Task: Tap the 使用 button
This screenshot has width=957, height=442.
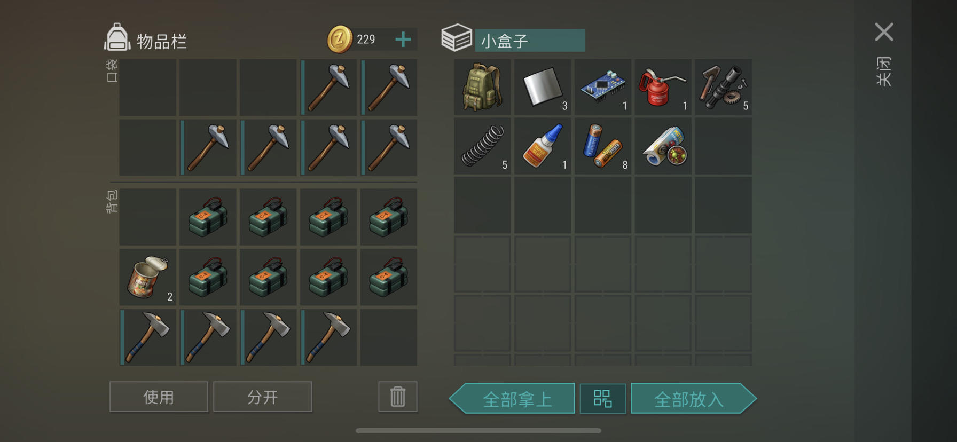Action: [159, 397]
